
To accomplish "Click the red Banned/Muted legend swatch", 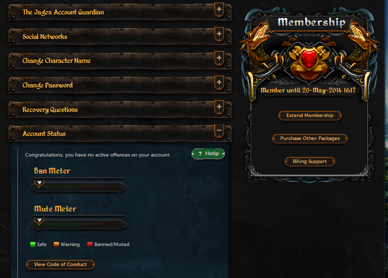I will (90, 244).
